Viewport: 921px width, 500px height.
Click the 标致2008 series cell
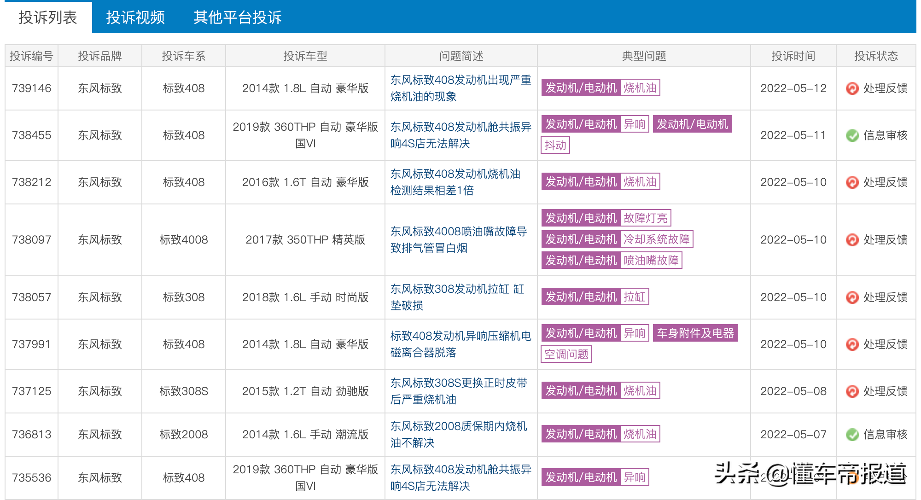183,435
